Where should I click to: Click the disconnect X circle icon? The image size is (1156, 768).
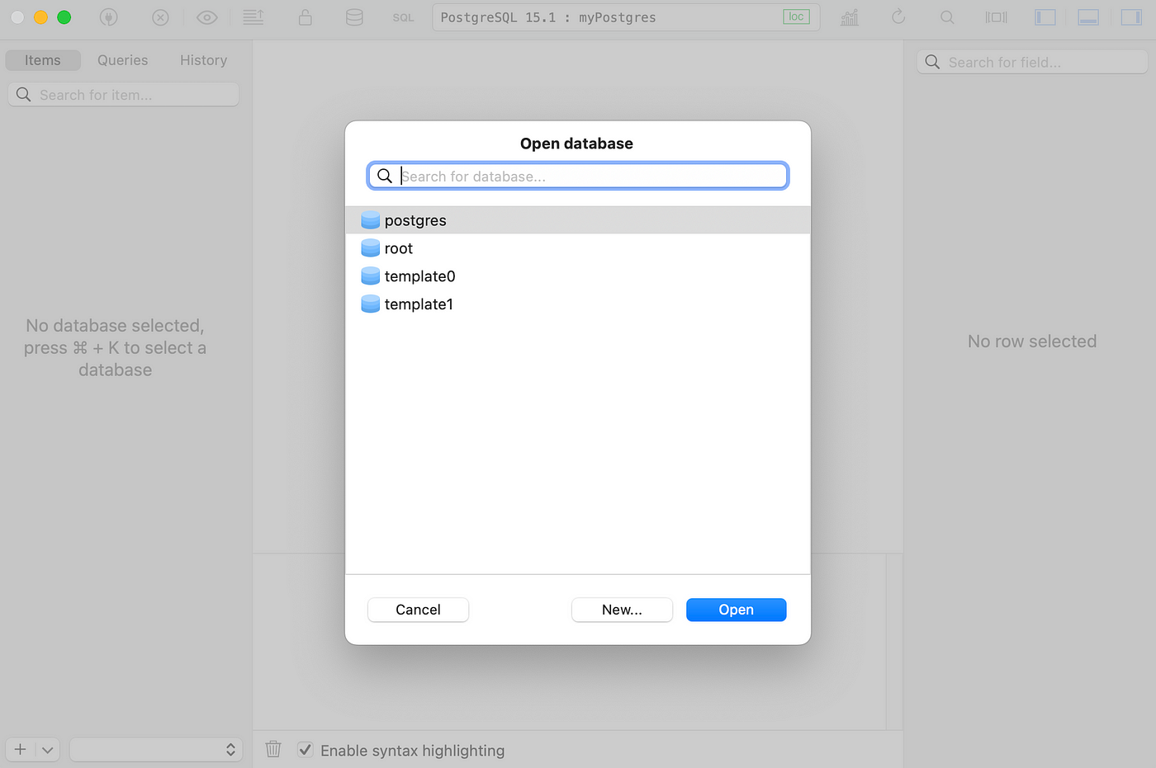point(161,17)
